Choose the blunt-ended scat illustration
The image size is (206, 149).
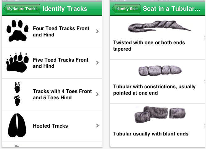pos(160,115)
